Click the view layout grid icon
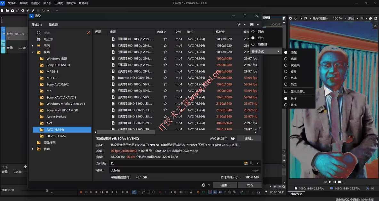The width and height of the screenshot is (379, 201). [252, 25]
